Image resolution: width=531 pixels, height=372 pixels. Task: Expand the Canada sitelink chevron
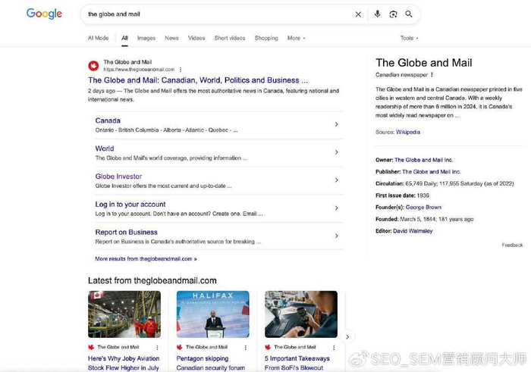(336, 124)
